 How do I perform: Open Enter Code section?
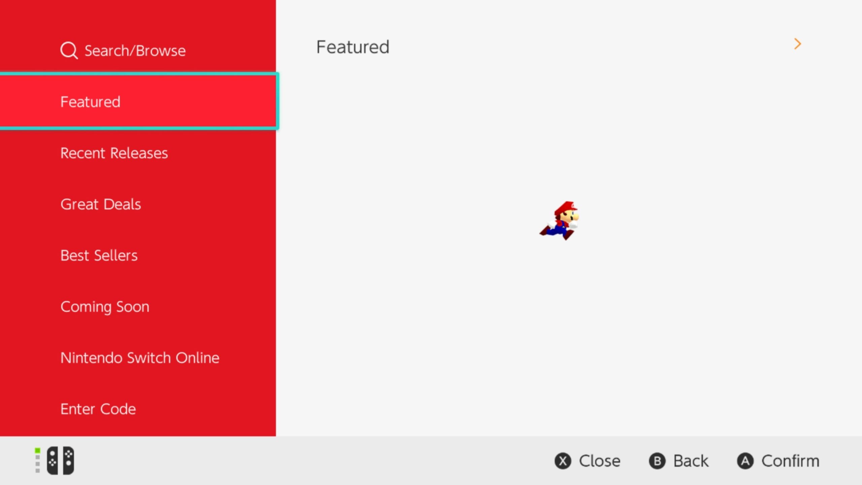98,409
